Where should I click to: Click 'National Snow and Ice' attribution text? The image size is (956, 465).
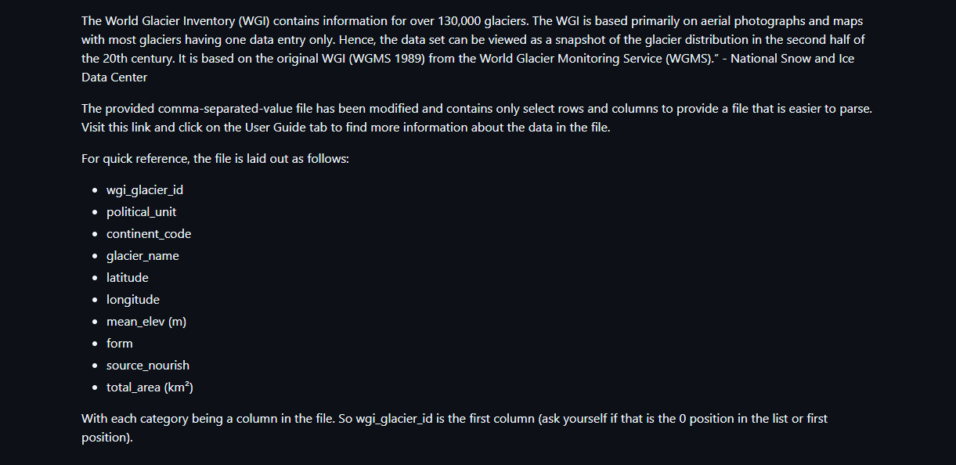792,59
